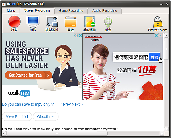
Task: Switch to the Audio Recording tab
Action: tap(105, 10)
